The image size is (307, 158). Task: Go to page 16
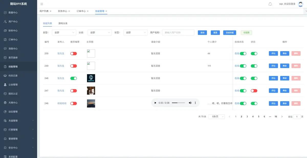(276, 116)
